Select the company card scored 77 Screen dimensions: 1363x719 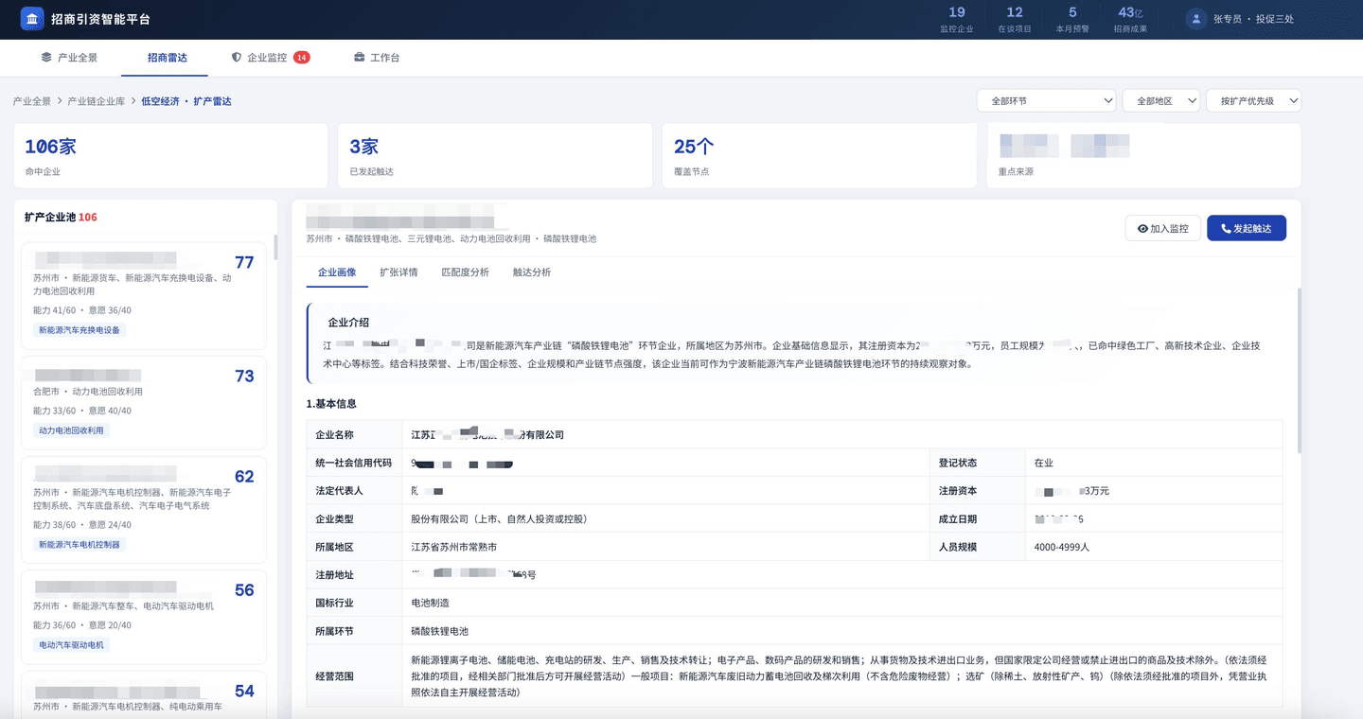click(x=144, y=295)
